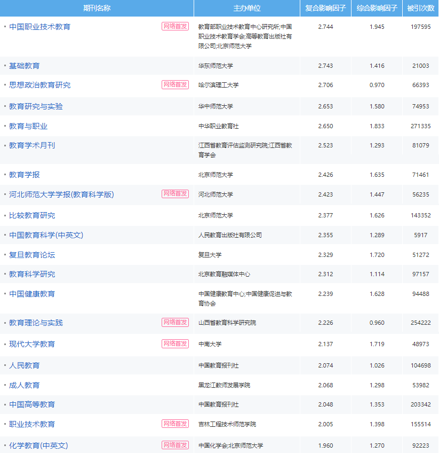Click 网络首发 badge for 河北师范大学学报
This screenshot has width=439, height=453.
click(x=175, y=193)
